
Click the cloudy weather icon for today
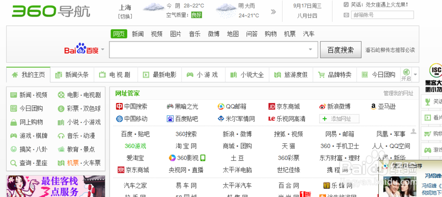153,7
